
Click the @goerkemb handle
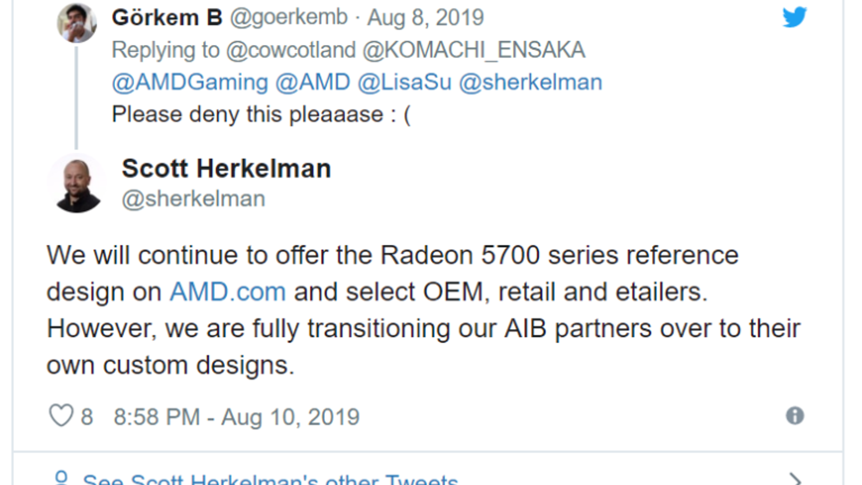pos(289,18)
